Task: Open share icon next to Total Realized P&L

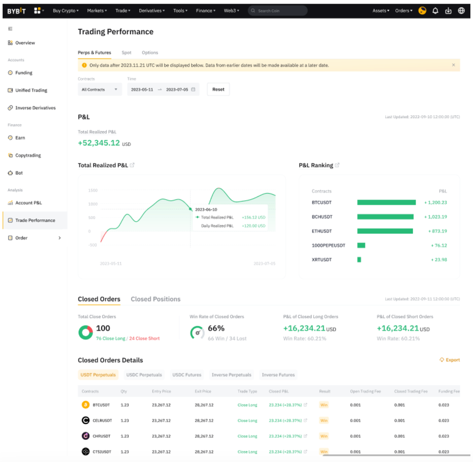Action: (x=132, y=165)
